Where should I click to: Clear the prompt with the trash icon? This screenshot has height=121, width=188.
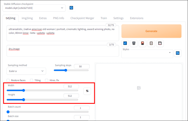[134, 43]
